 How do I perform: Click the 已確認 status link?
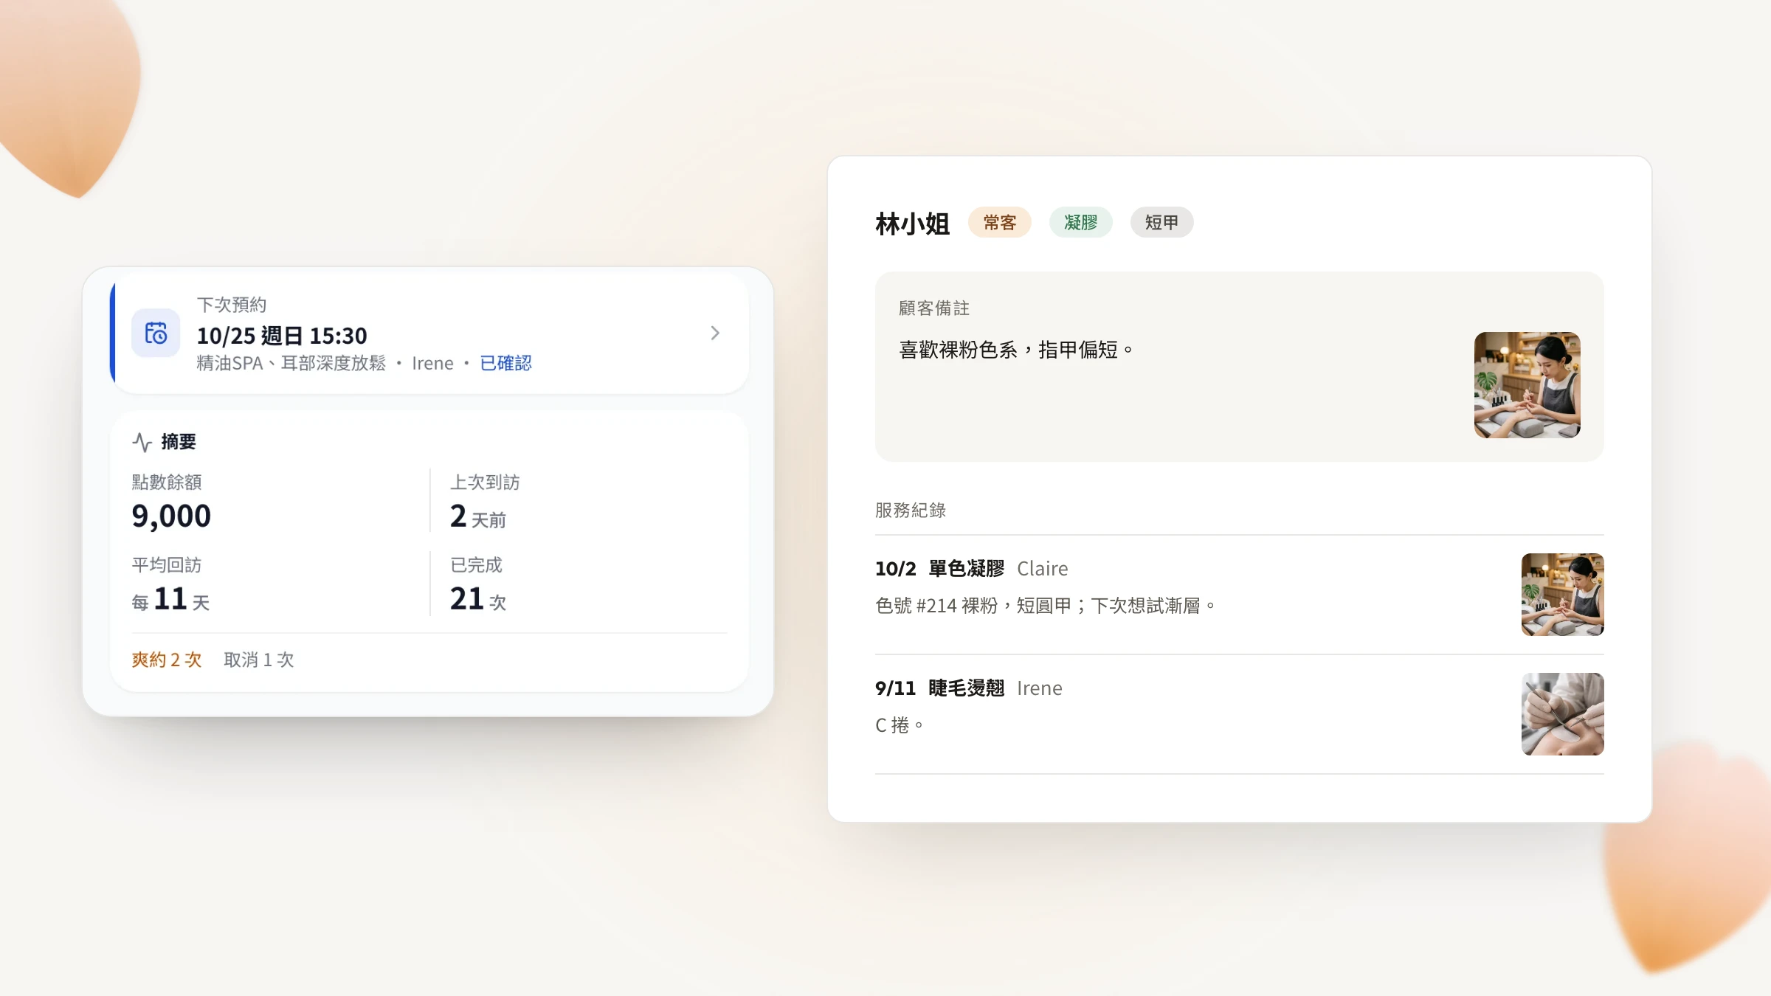[505, 363]
